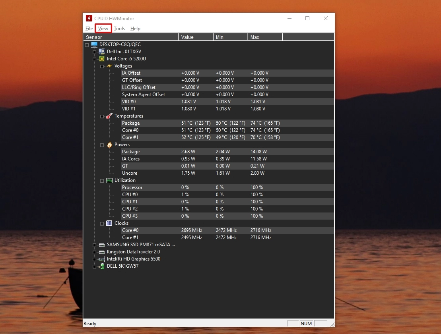441x334 pixels.
Task: Click the HWMonitor lightning app icon
Action: [x=89, y=18]
